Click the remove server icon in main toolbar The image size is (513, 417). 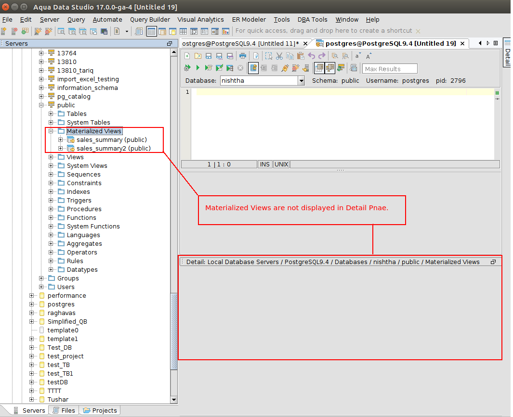14,31
